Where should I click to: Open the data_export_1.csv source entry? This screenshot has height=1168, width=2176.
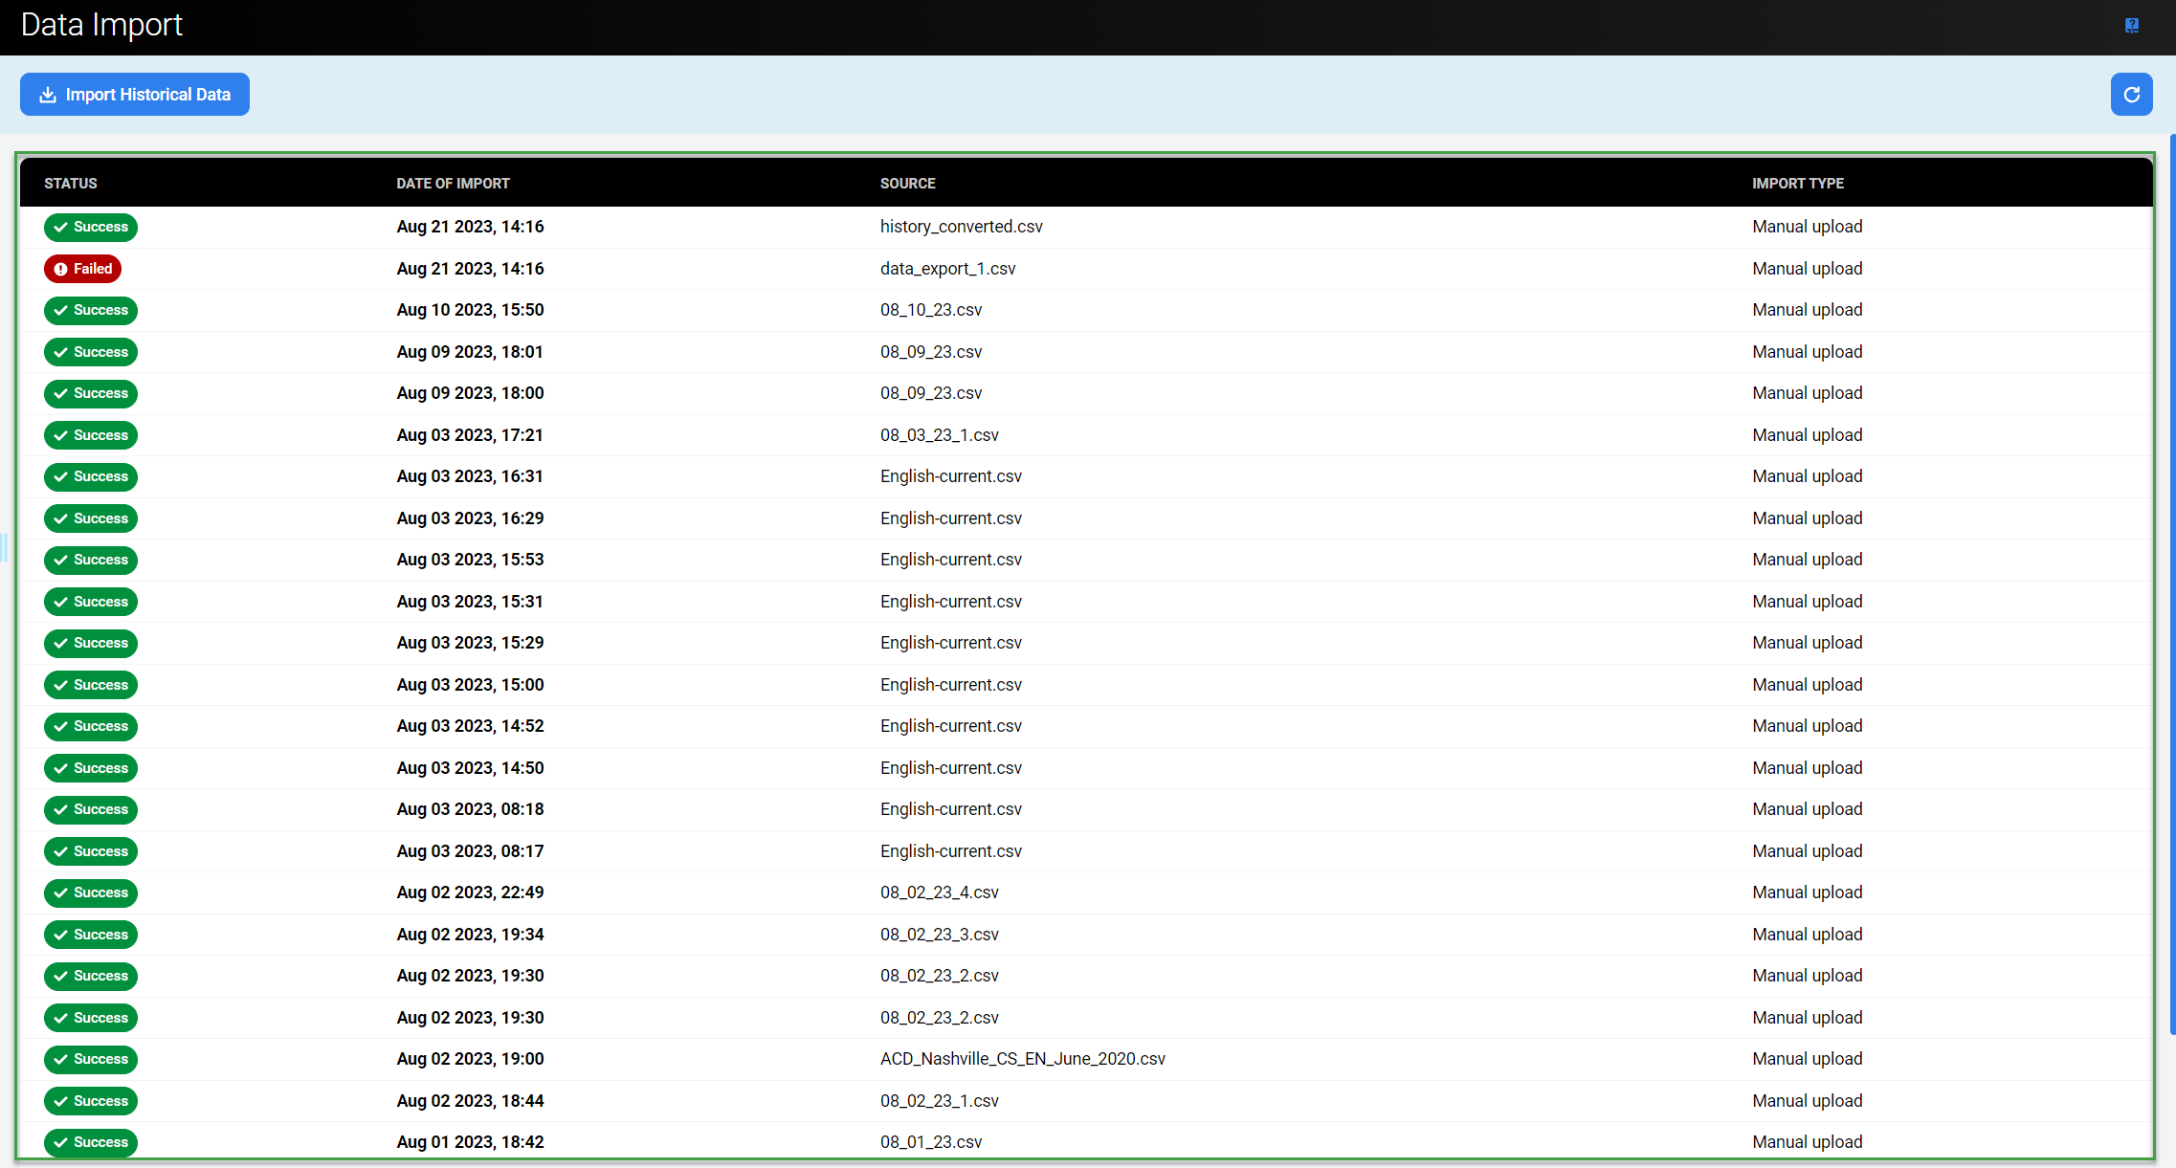[947, 269]
